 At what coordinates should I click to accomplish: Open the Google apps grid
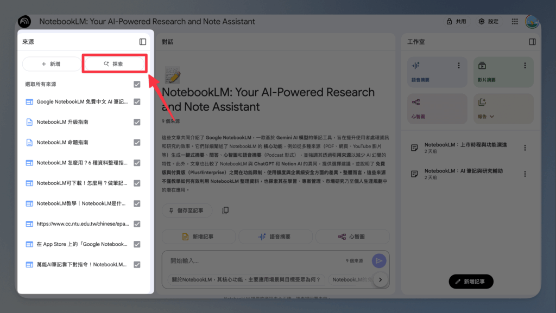coord(515,22)
